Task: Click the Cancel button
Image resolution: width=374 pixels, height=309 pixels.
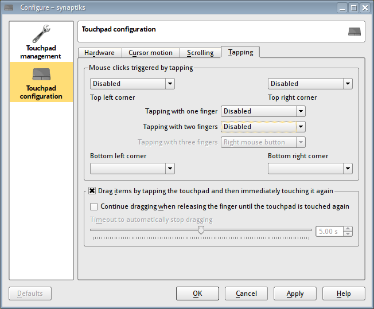Action: (x=246, y=294)
